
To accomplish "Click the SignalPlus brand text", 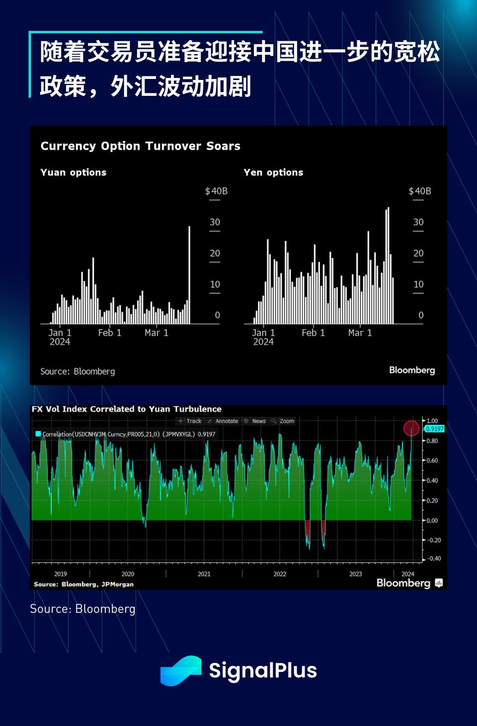I will point(263,670).
